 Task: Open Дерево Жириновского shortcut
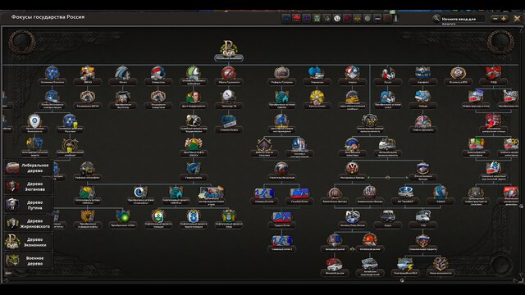tap(29, 224)
